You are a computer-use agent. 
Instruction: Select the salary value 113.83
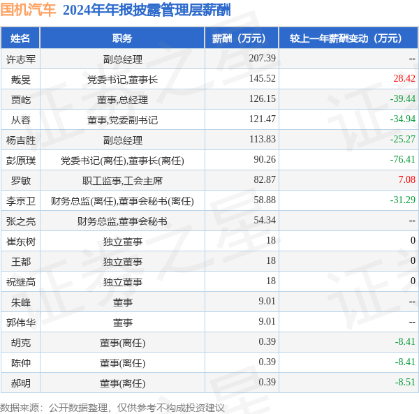tap(262, 139)
